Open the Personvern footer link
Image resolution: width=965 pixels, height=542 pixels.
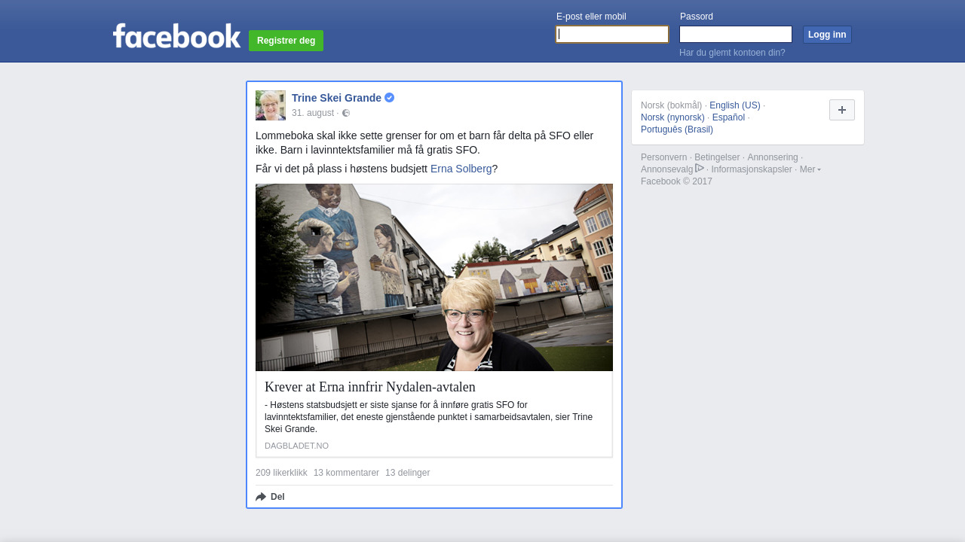(663, 157)
